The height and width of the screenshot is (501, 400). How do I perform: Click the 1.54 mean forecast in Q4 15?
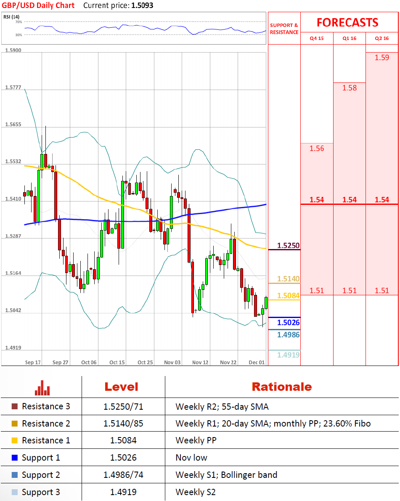click(x=317, y=200)
